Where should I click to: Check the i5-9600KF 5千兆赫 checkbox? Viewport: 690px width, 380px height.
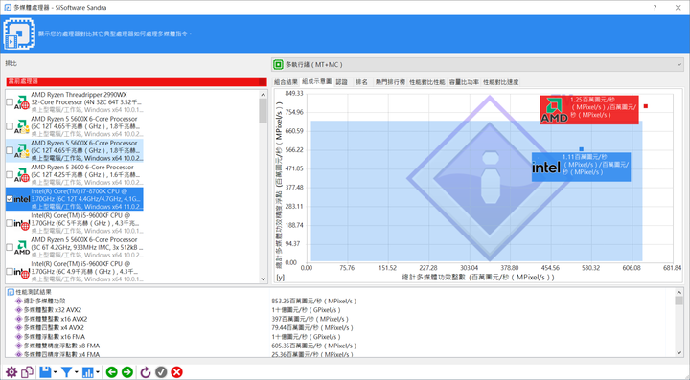(x=10, y=223)
